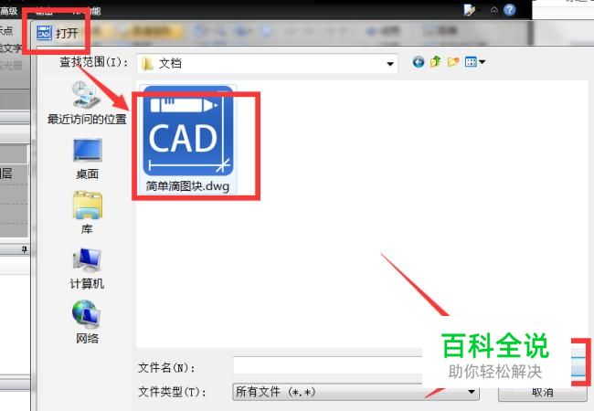Open 网络 network location
Viewport: 594px width, 411px height.
coord(87,322)
